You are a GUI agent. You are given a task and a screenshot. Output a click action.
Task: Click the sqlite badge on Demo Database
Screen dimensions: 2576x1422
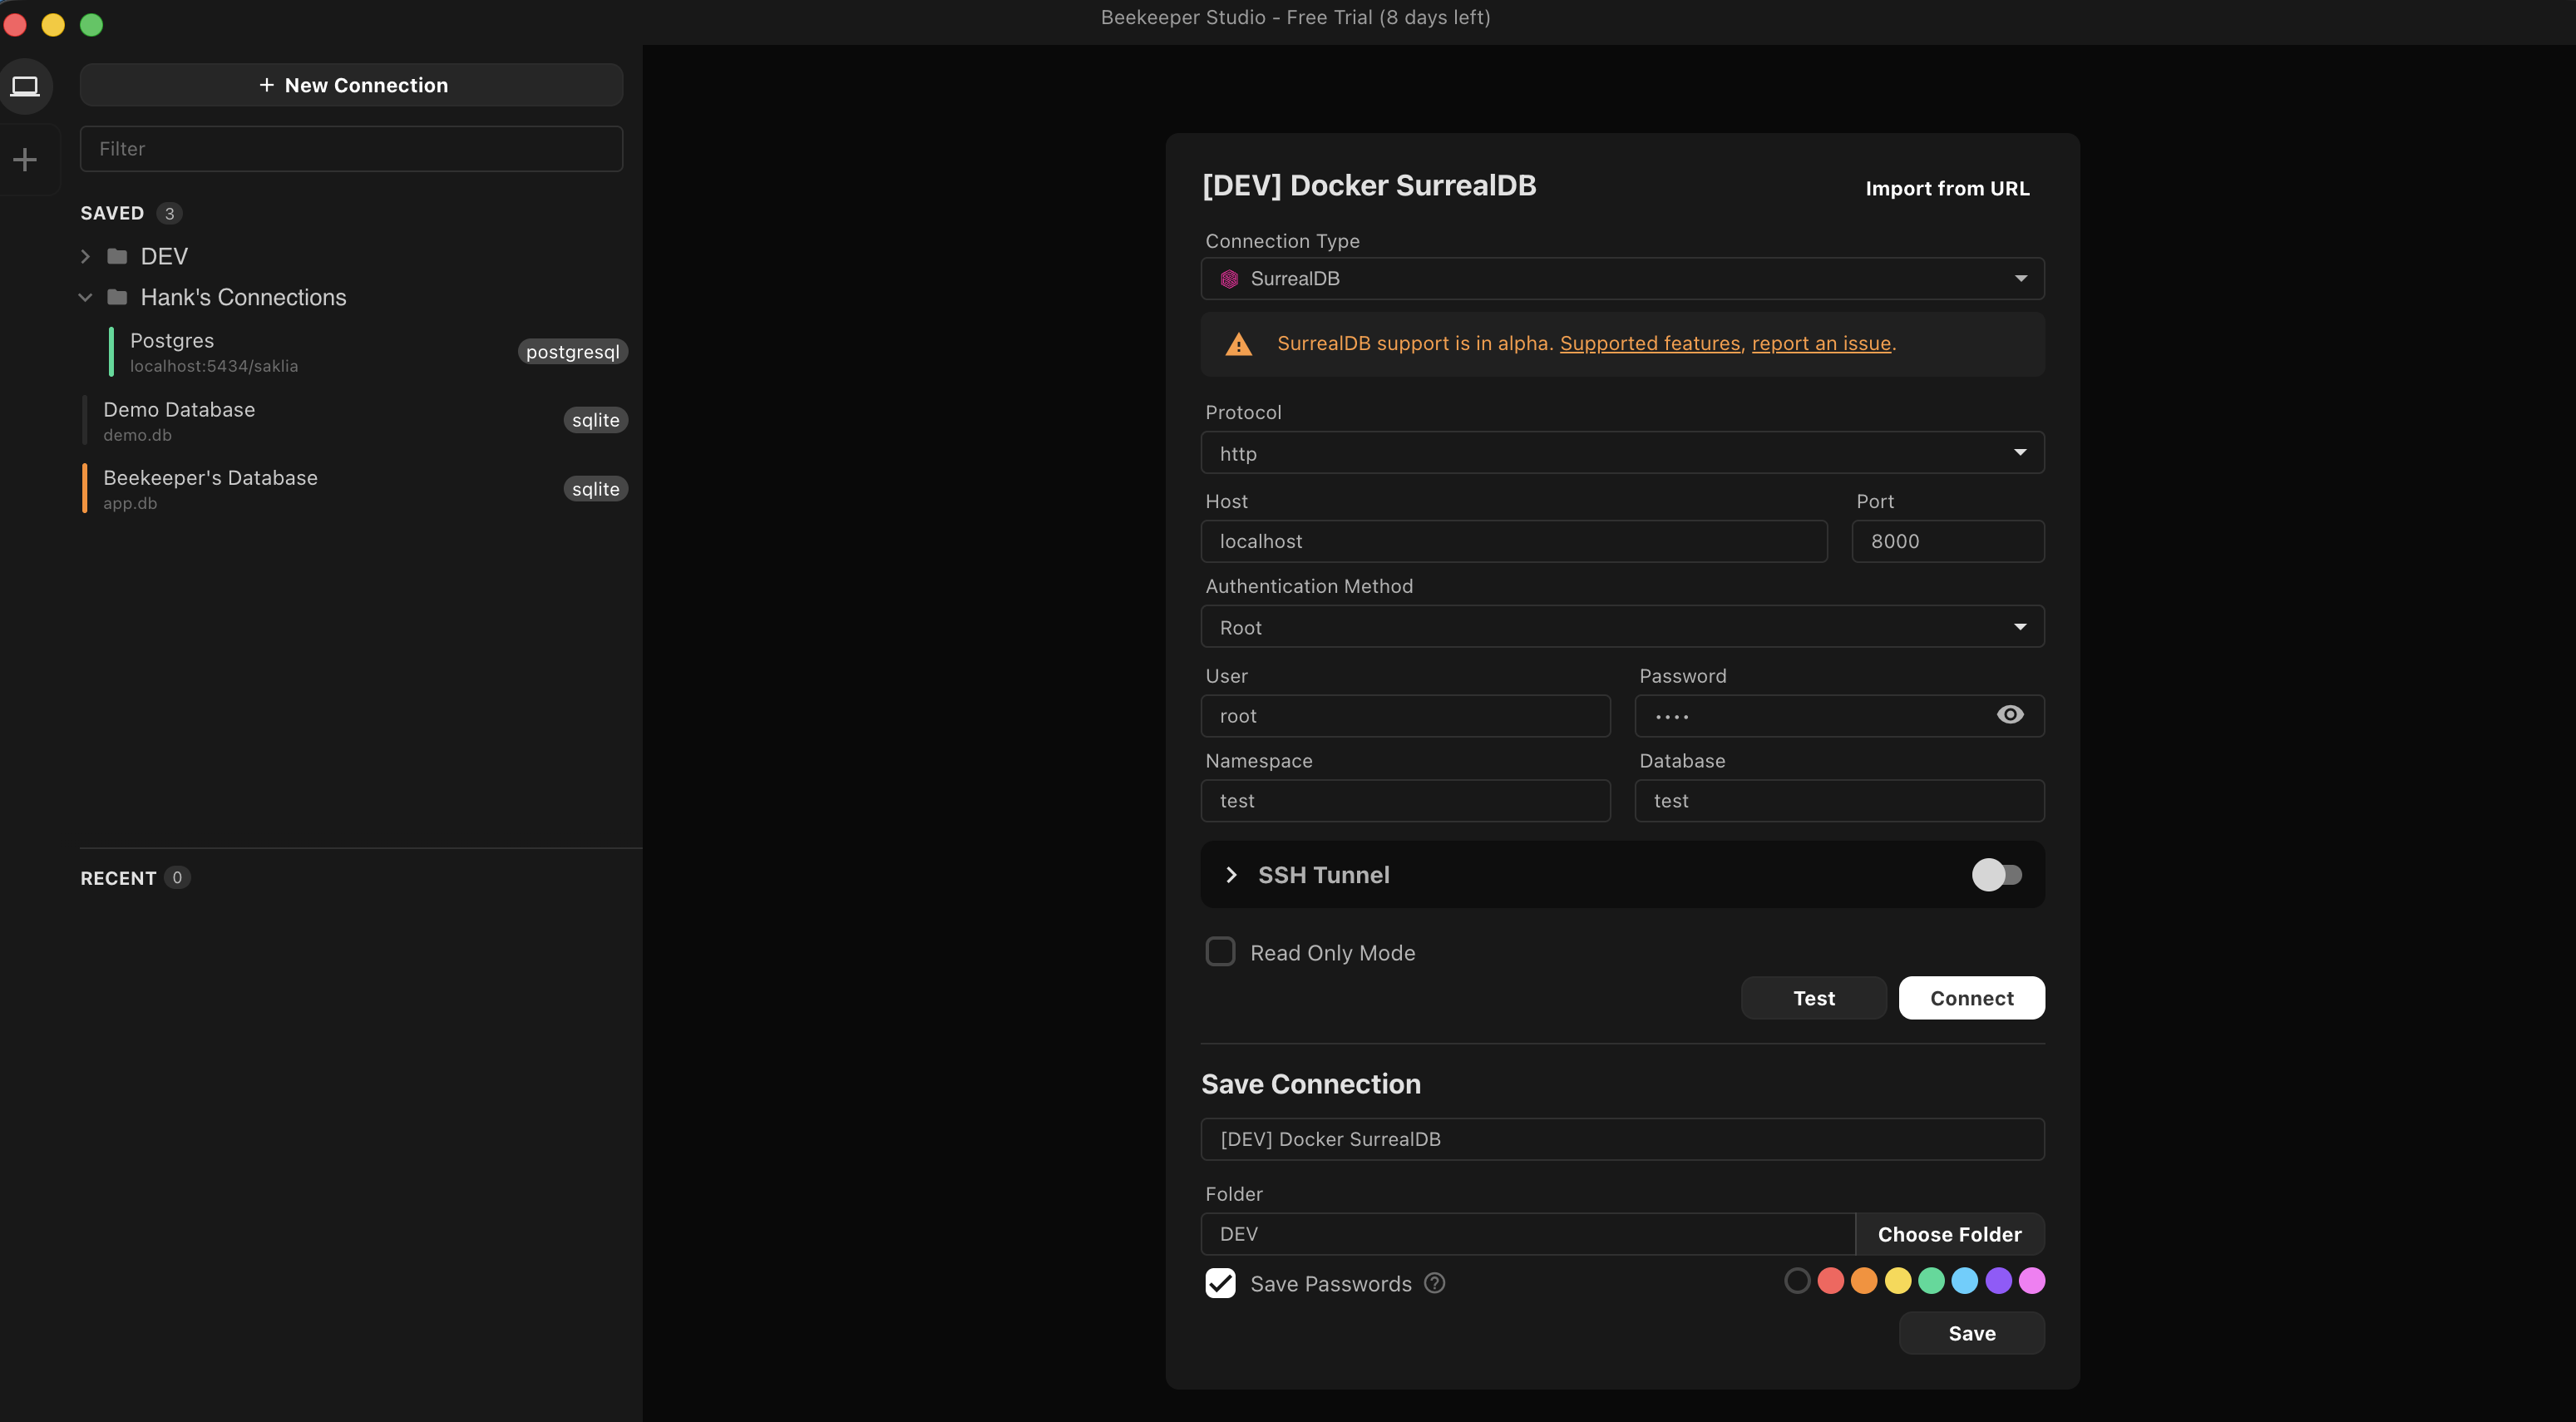click(x=595, y=420)
